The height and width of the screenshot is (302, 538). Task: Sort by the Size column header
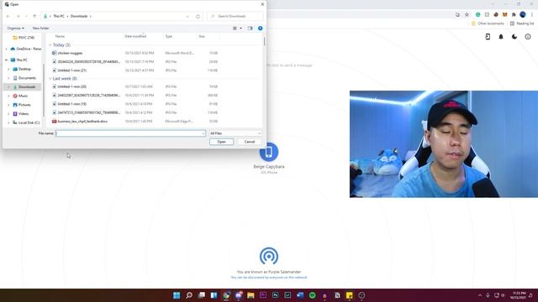point(202,36)
